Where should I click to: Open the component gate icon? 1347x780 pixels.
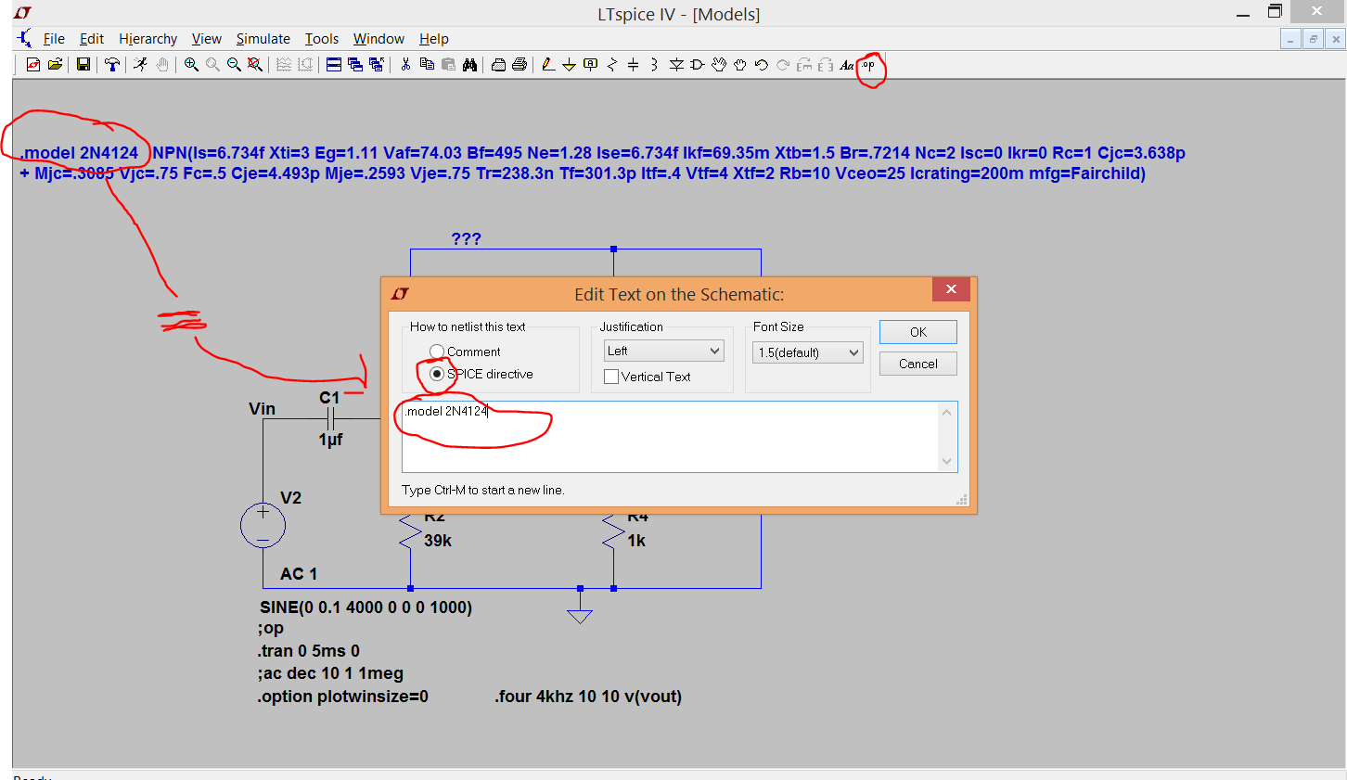click(698, 65)
